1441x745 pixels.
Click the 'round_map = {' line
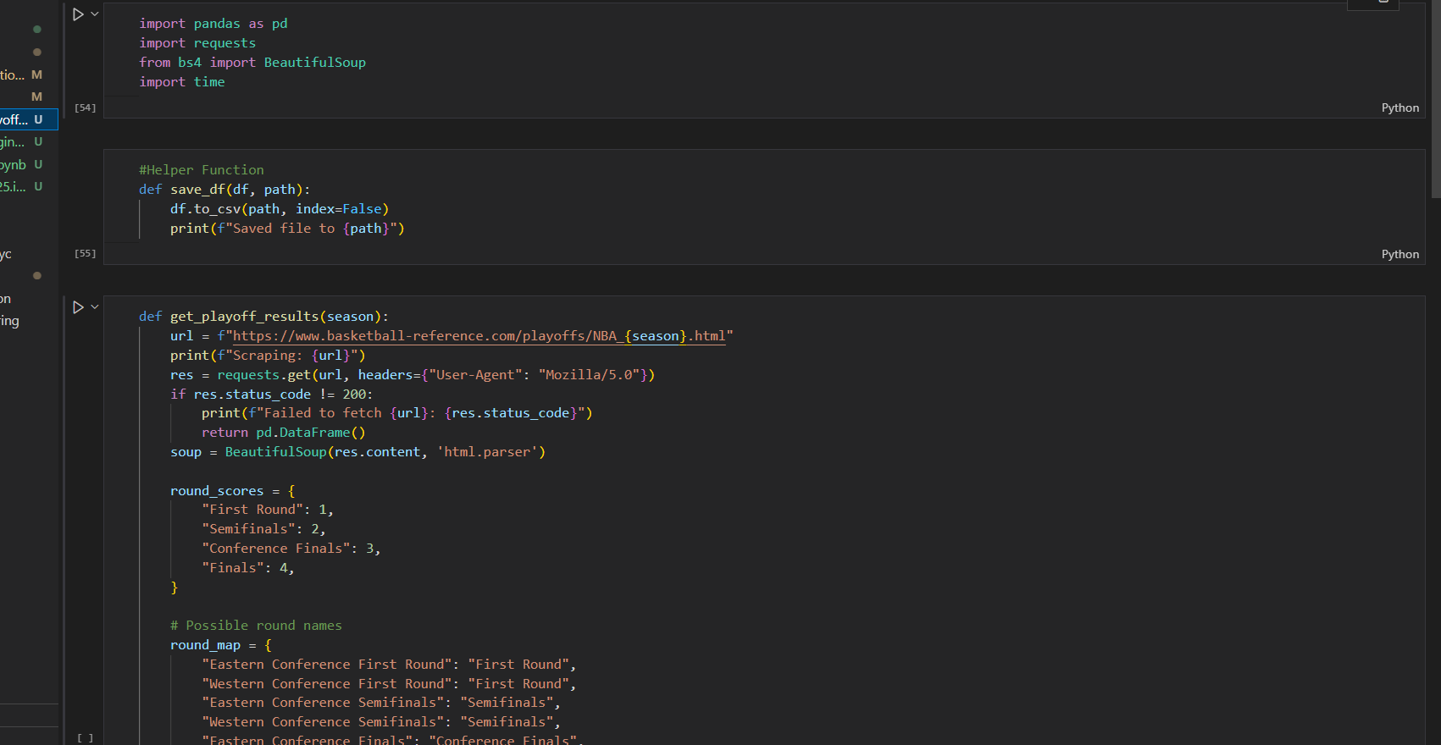[221, 645]
